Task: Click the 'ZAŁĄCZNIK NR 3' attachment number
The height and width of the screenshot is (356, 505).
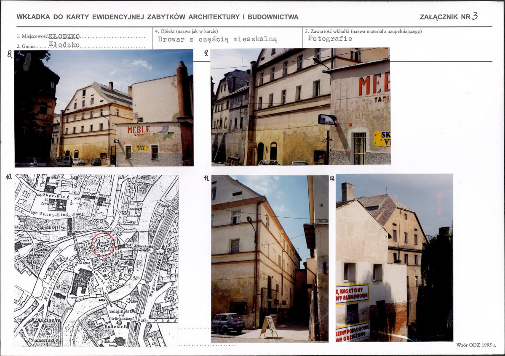Action: tap(449, 17)
